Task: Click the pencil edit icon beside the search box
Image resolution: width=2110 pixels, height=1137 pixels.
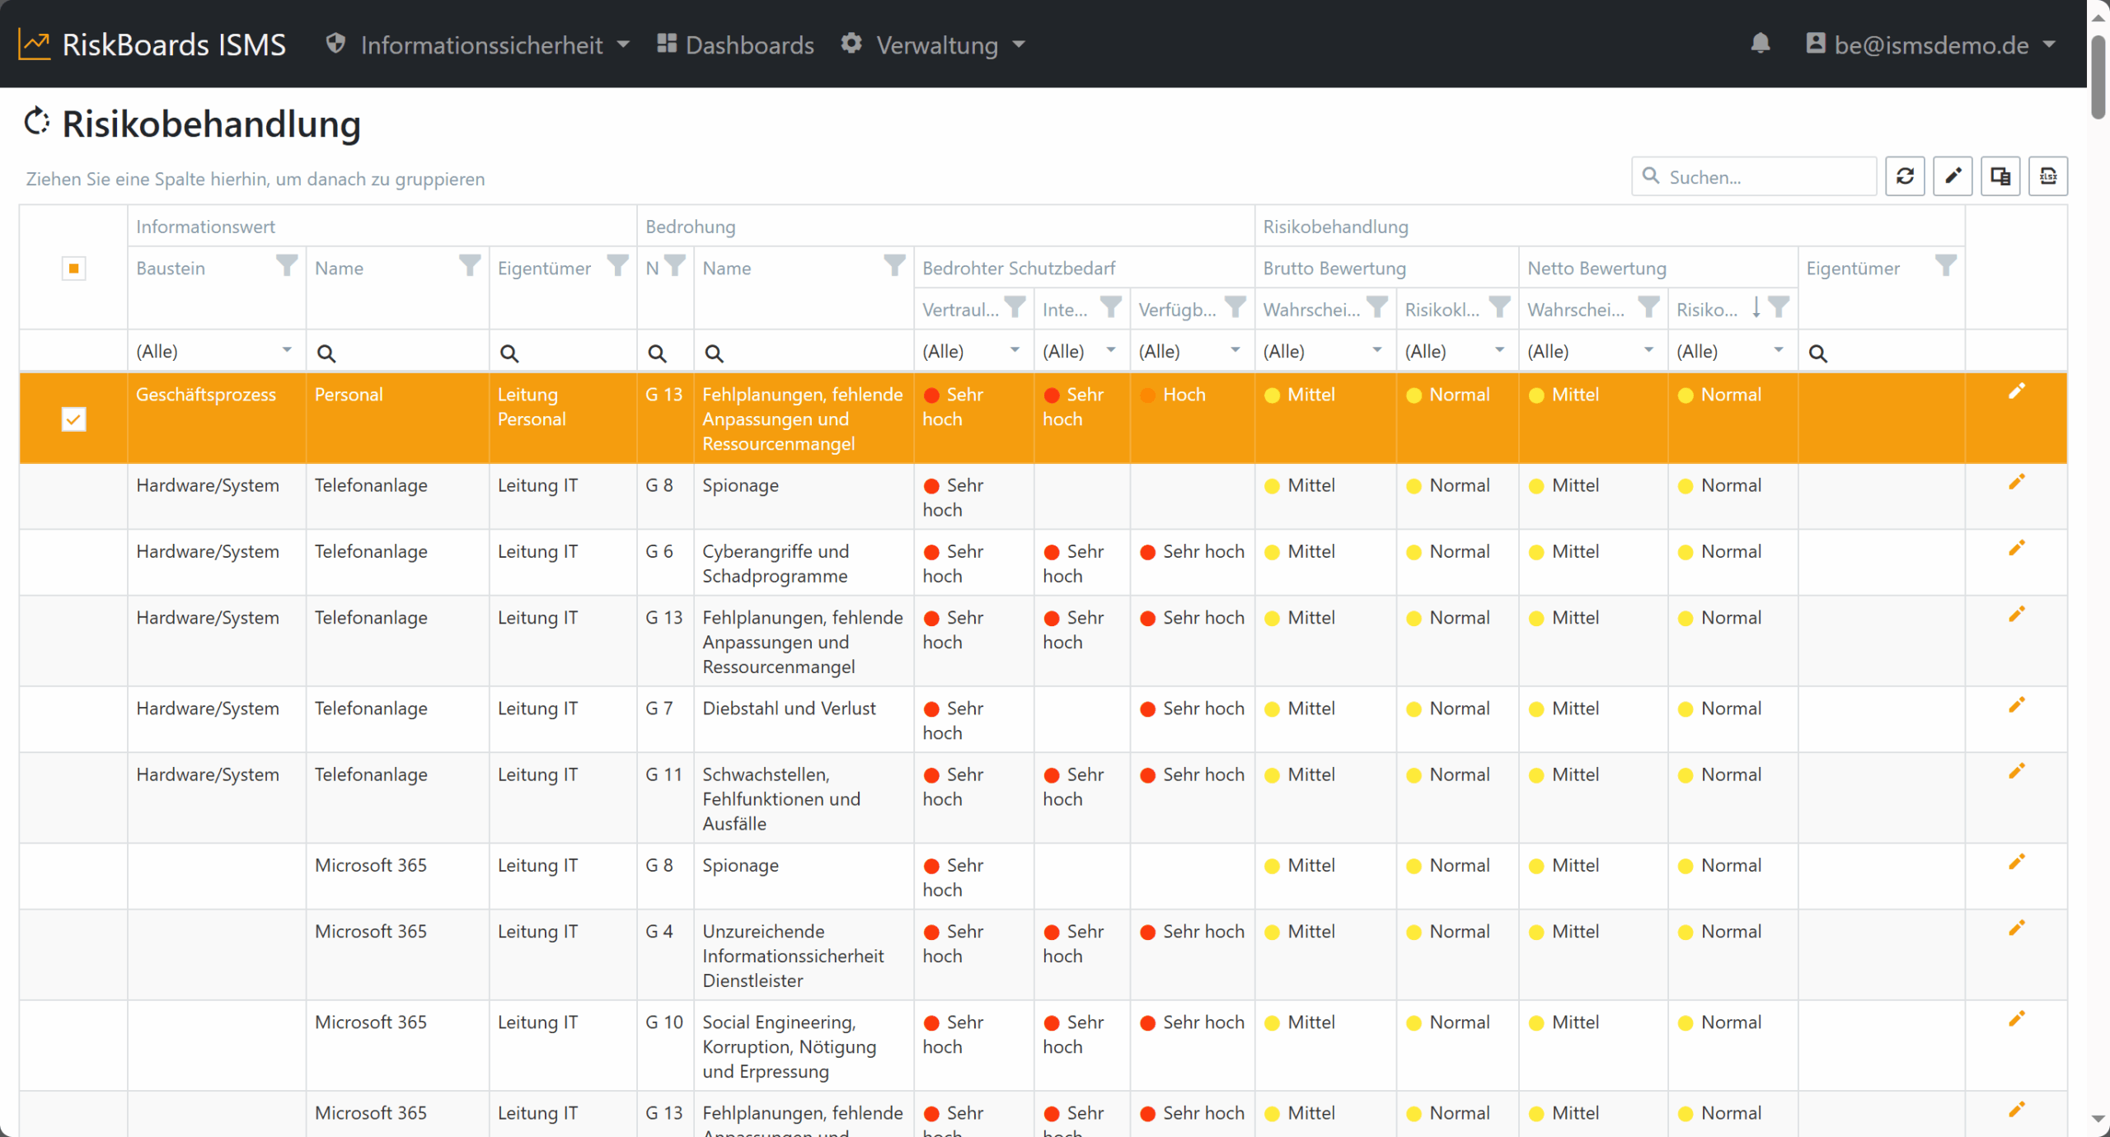Action: click(x=1953, y=176)
